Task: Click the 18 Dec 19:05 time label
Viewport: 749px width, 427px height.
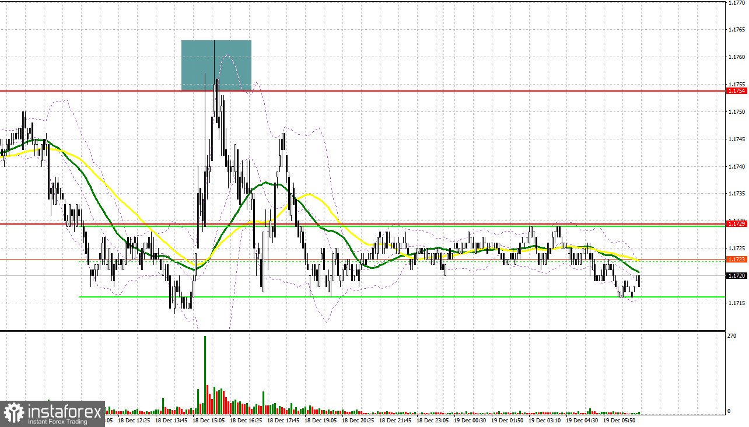Action: click(x=320, y=419)
